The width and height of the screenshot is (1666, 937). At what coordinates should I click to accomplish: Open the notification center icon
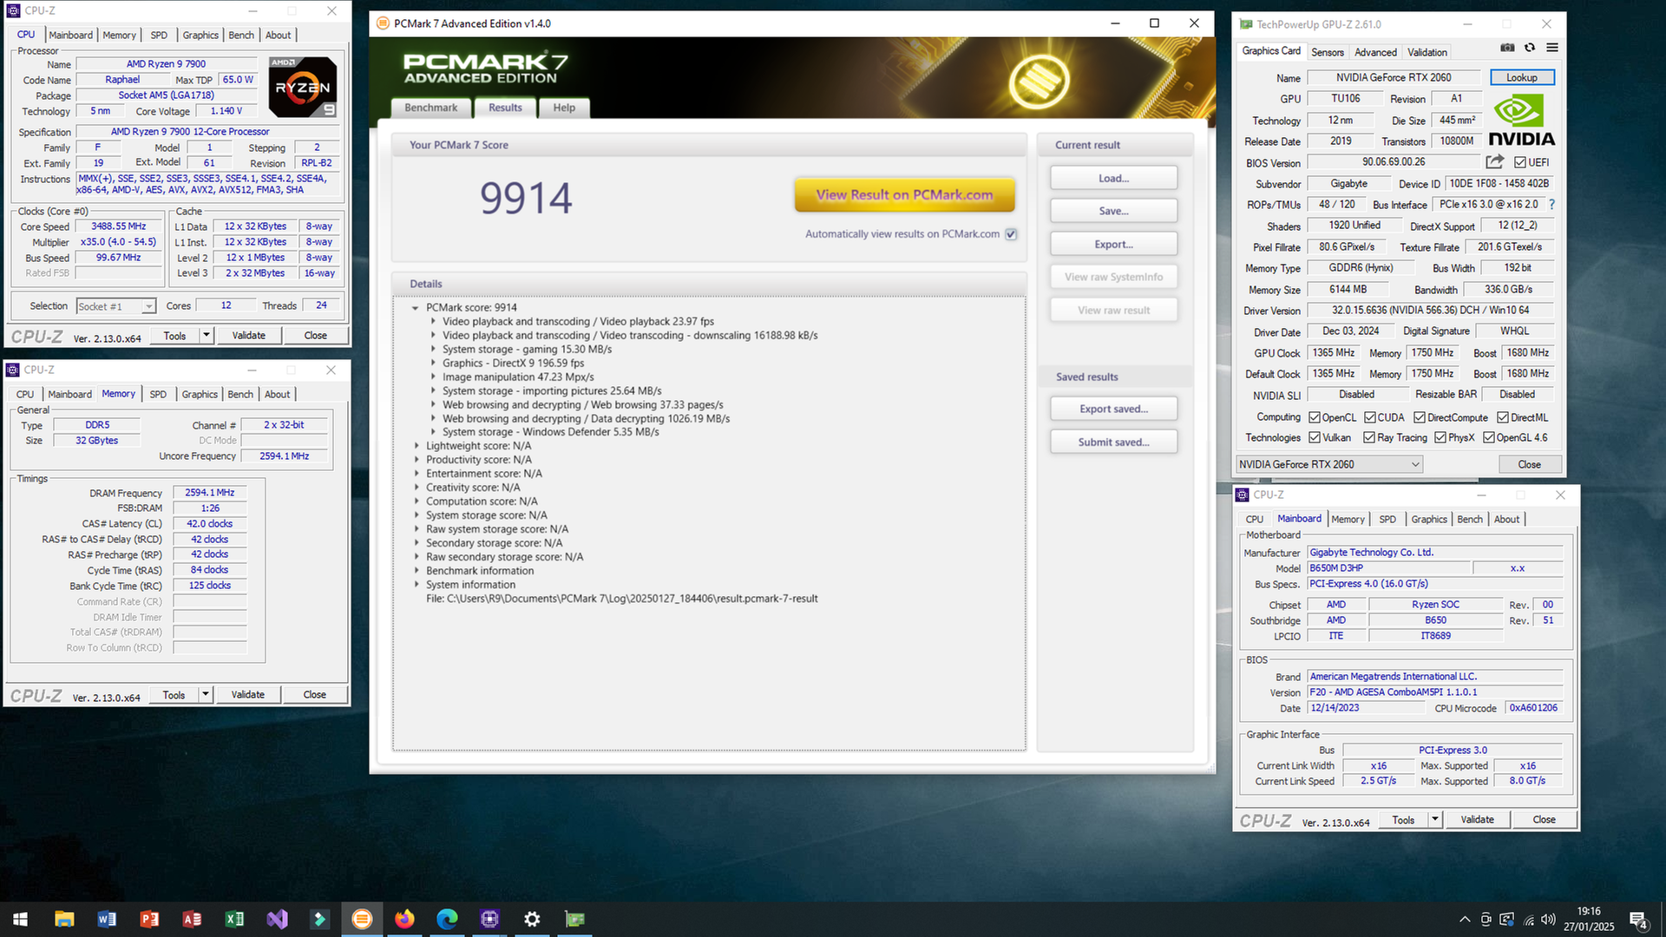(1639, 920)
